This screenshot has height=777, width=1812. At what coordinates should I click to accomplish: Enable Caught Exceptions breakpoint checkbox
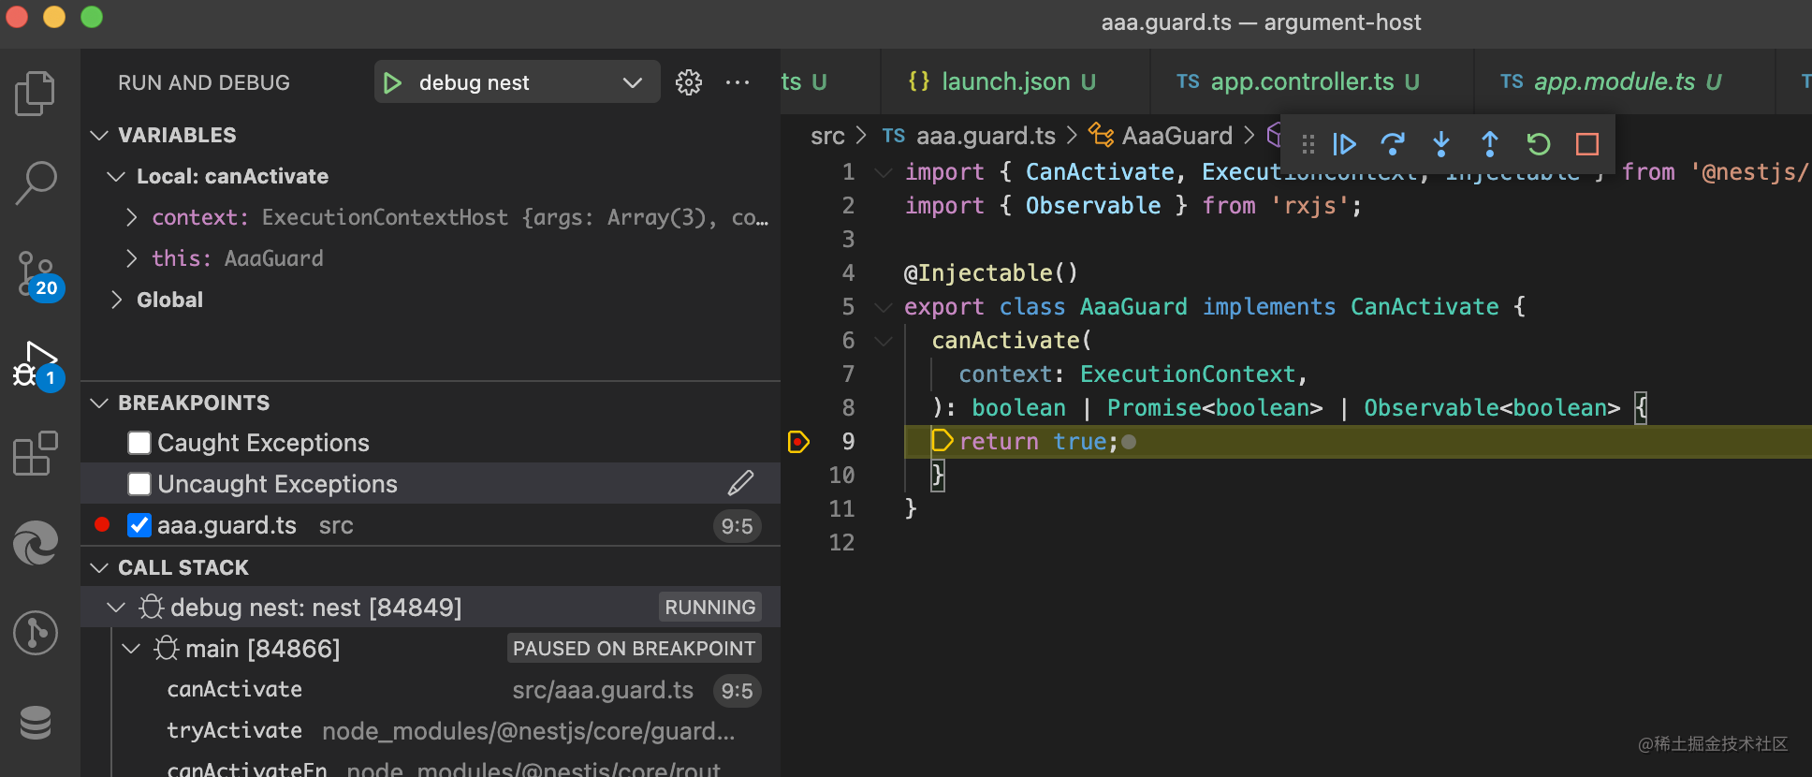tap(139, 443)
